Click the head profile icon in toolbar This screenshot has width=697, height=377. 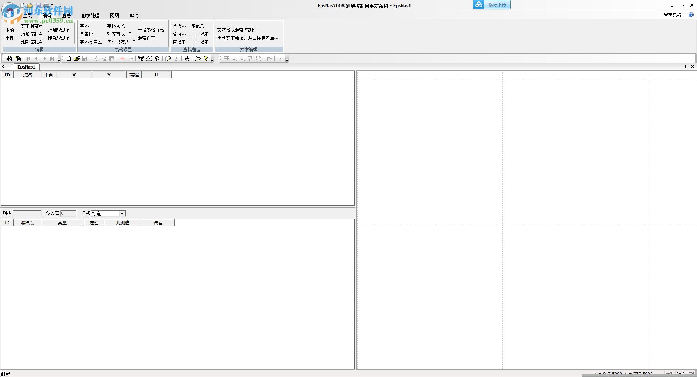click(157, 58)
